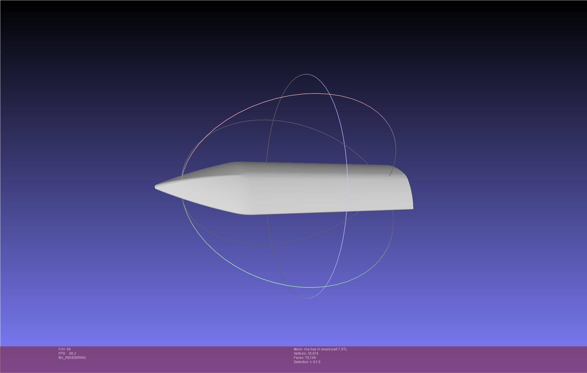587x373 pixels.
Task: Click the dark background above the trackball
Action: (x=294, y=34)
